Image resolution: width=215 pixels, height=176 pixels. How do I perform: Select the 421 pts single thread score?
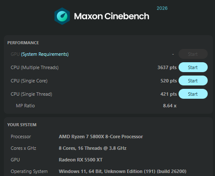[x=169, y=94]
